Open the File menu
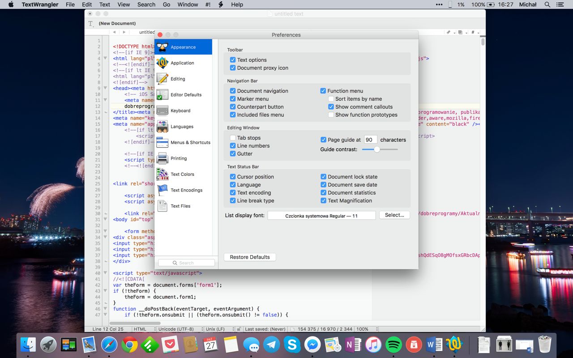 70,4
